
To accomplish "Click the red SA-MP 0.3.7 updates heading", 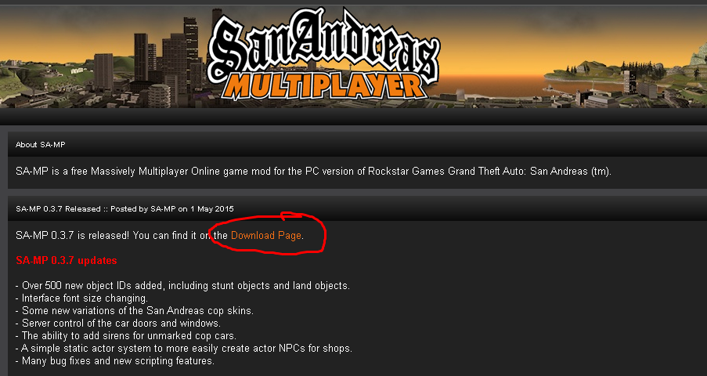I will tap(67, 260).
